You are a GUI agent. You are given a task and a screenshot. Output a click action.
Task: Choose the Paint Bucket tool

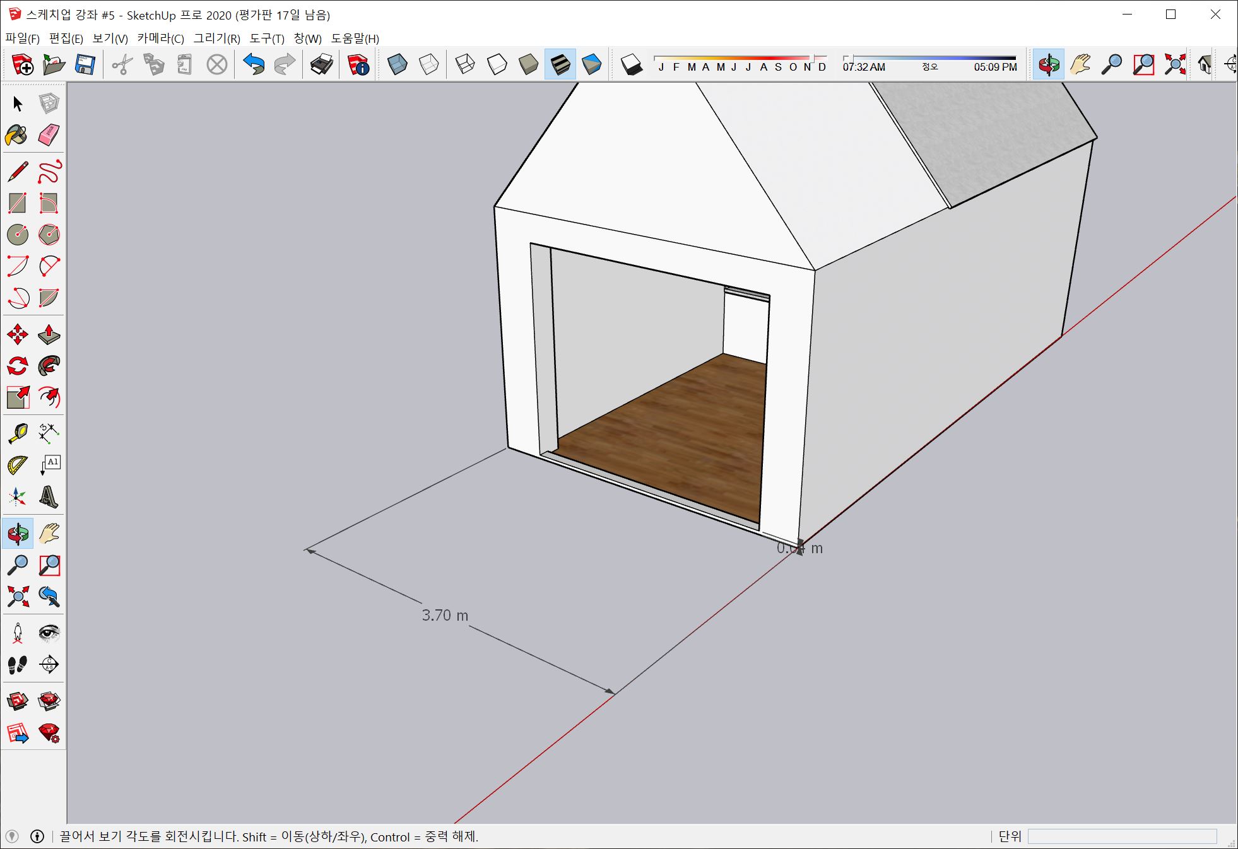coord(17,135)
